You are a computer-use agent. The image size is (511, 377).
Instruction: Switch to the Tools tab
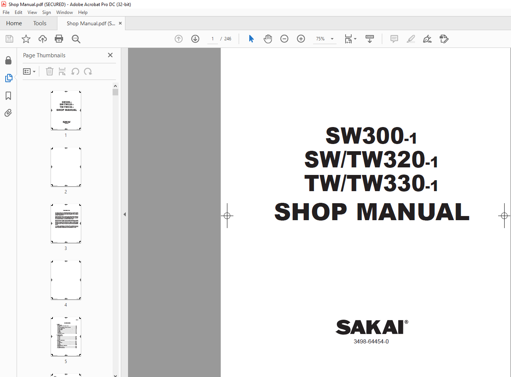click(x=40, y=23)
